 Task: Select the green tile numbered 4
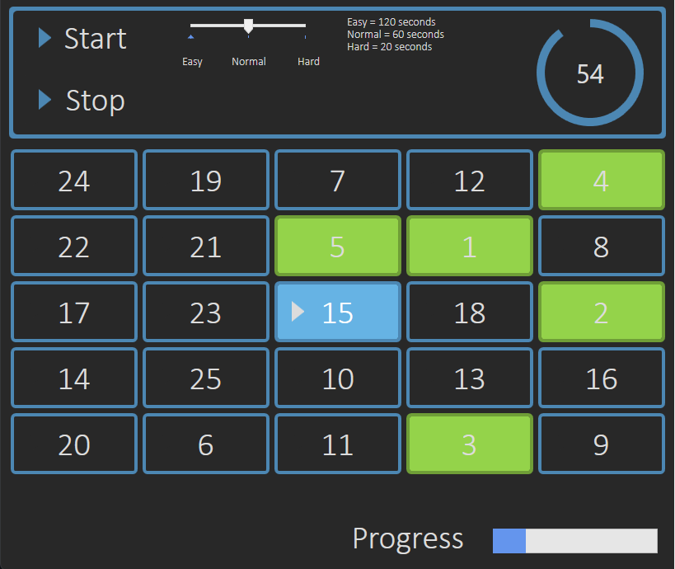click(601, 180)
